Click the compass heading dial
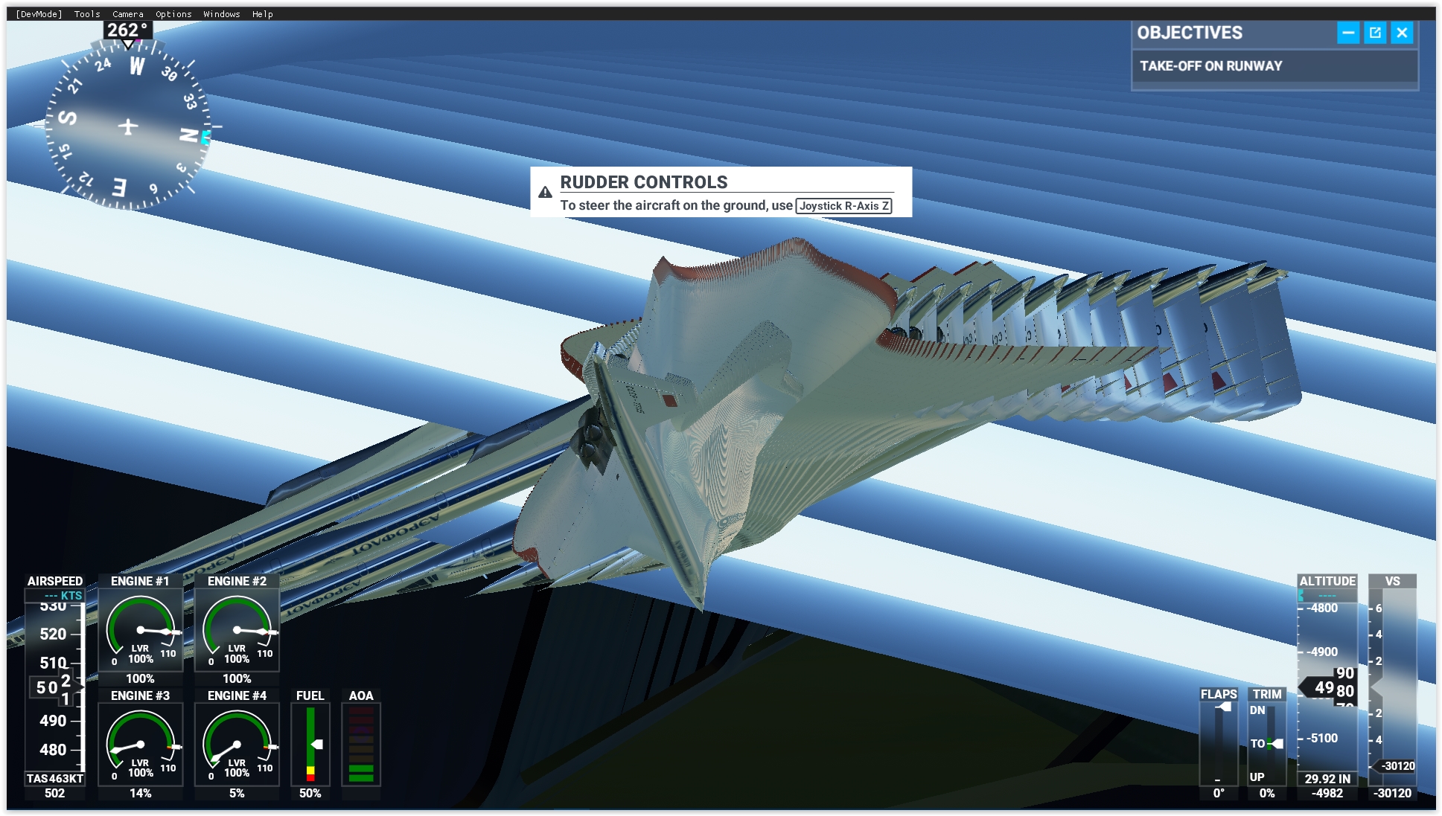1442x816 pixels. pos(128,125)
